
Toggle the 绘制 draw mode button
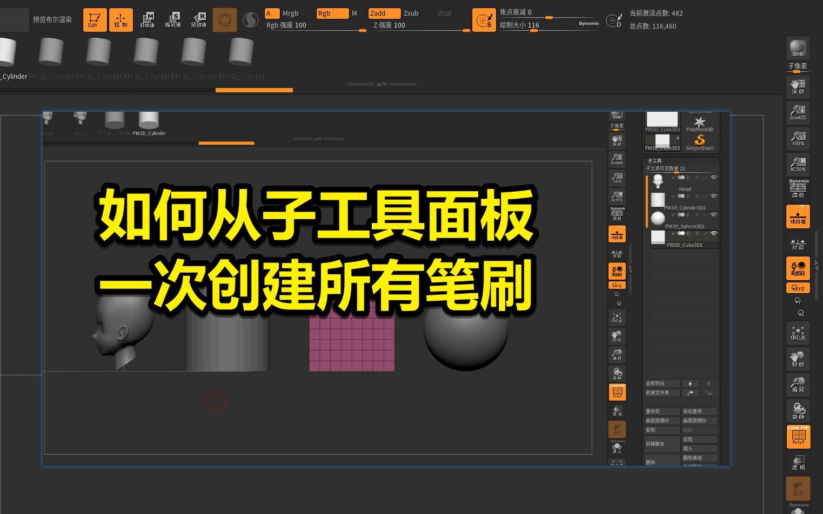[121, 20]
